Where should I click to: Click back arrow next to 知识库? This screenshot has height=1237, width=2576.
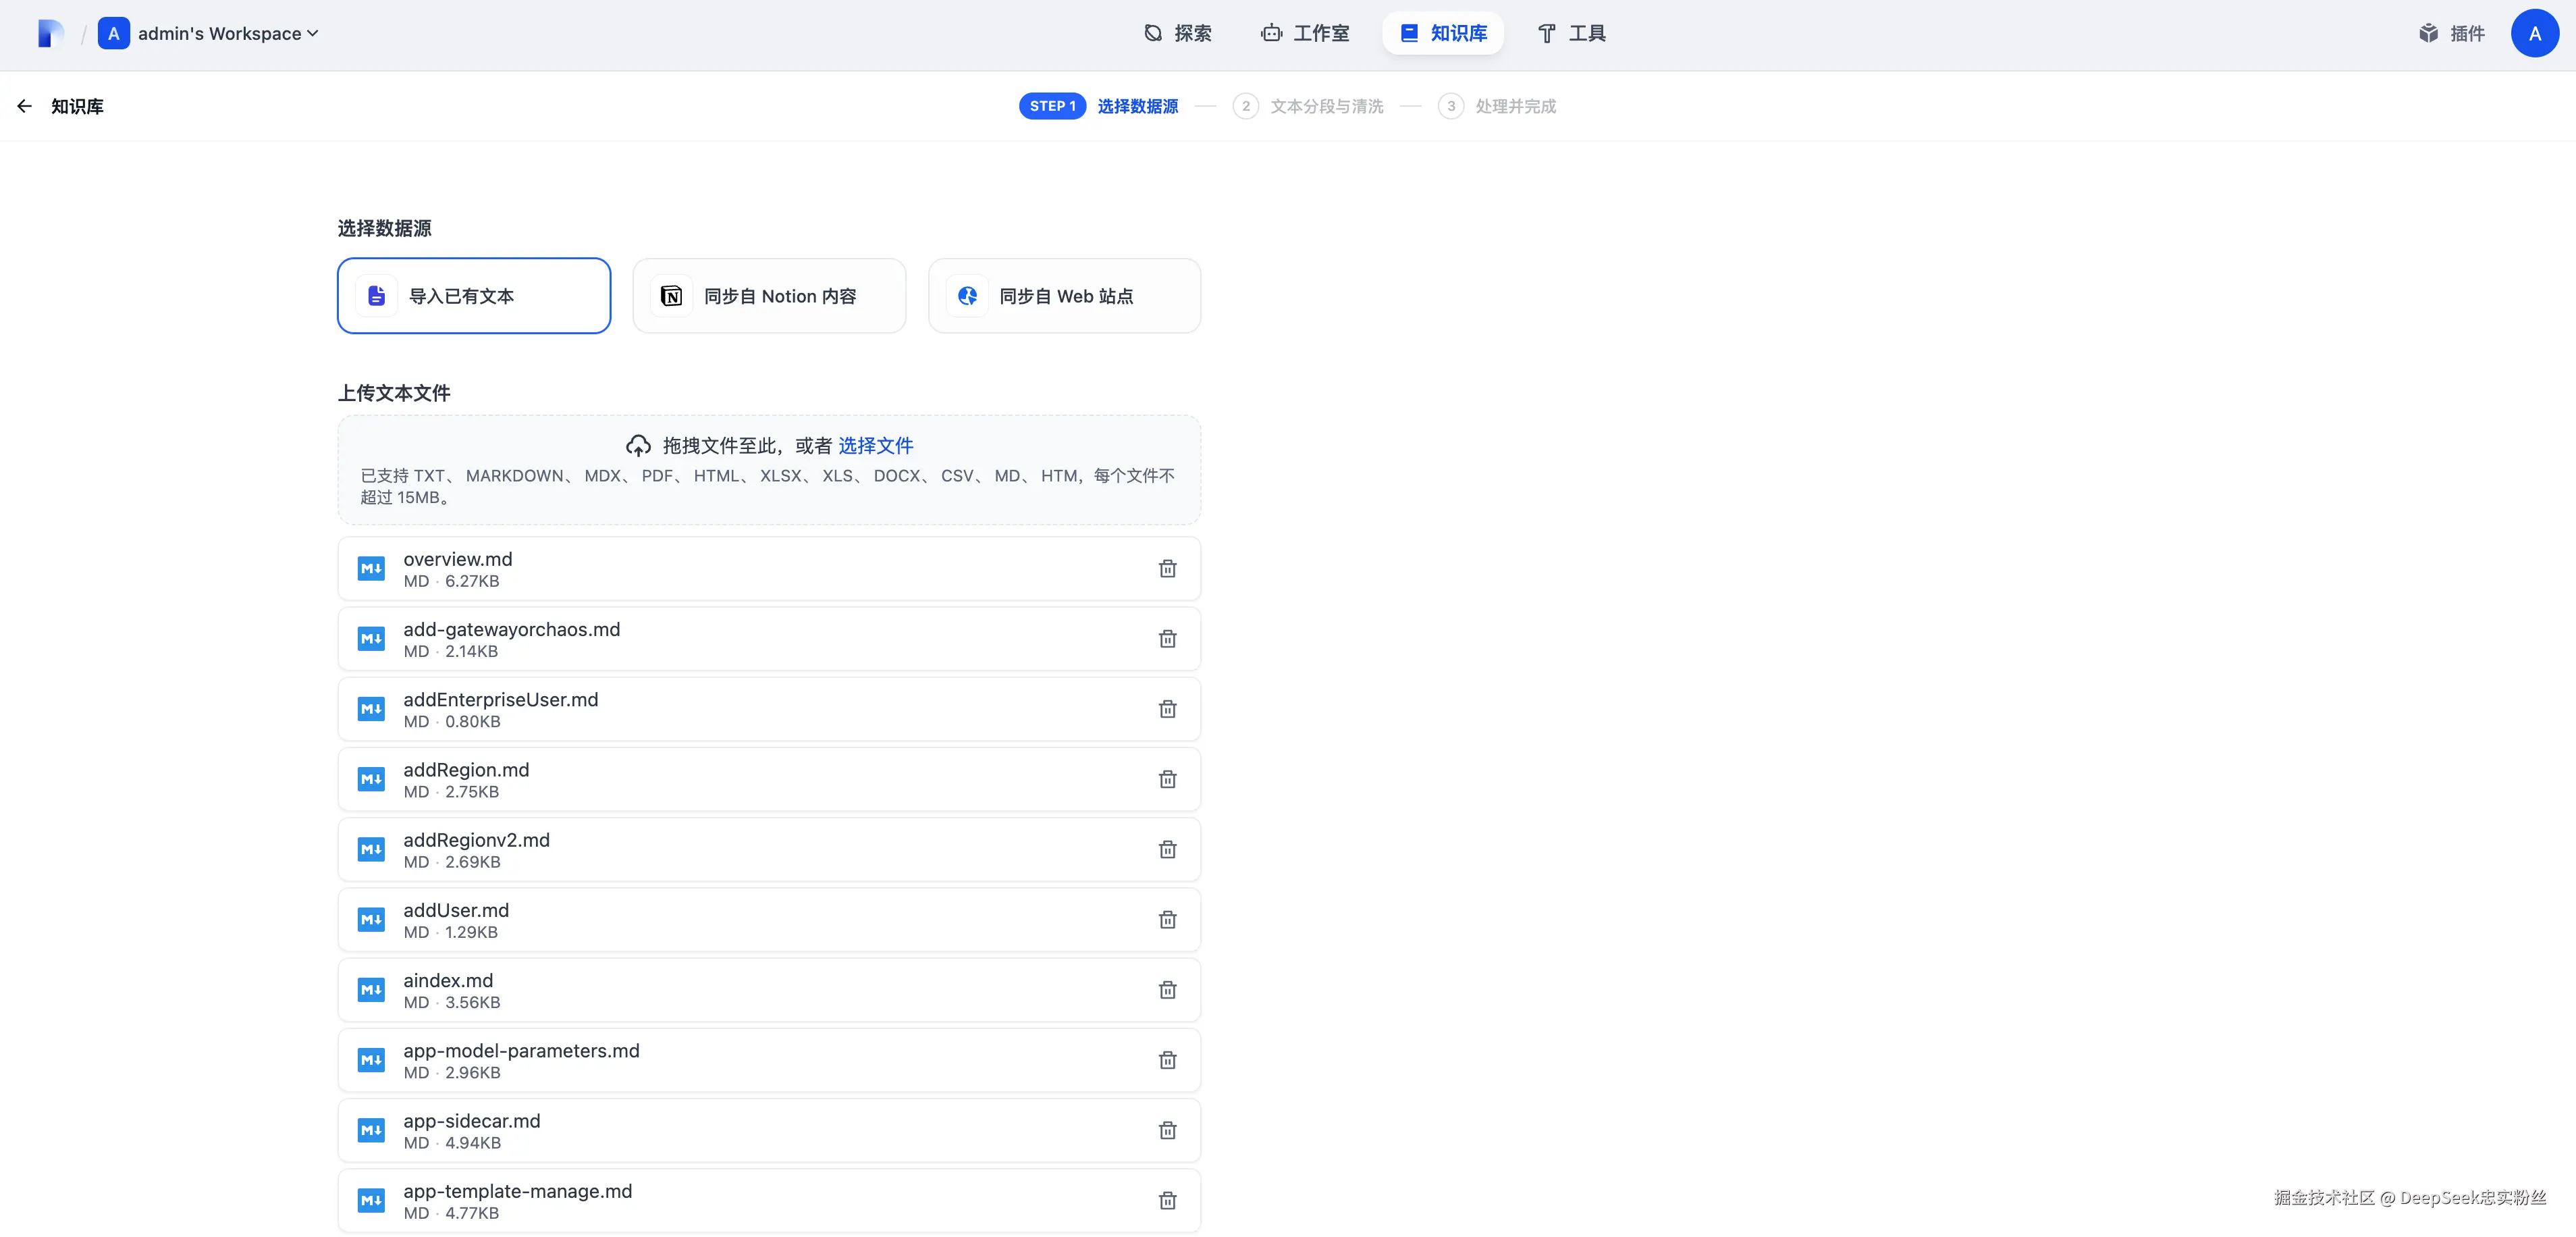[x=25, y=106]
